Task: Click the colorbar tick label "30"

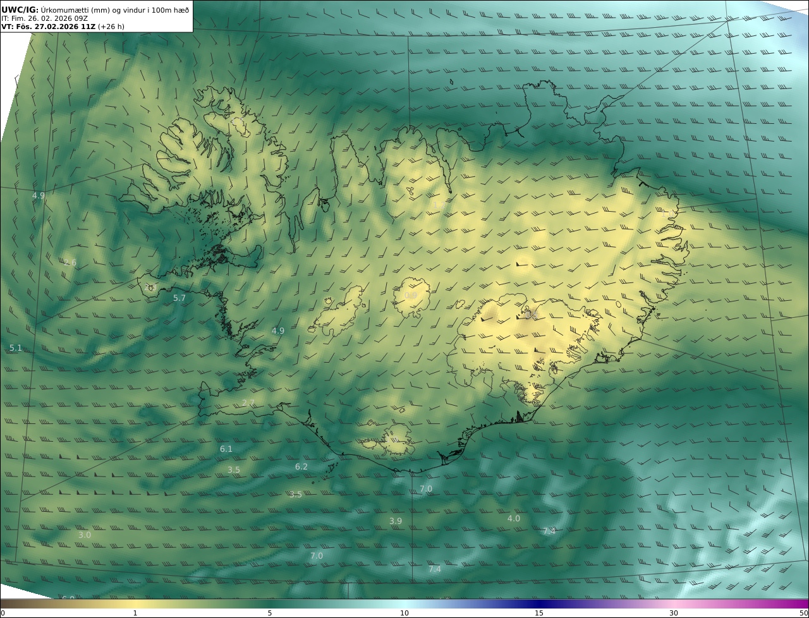Action: [674, 613]
